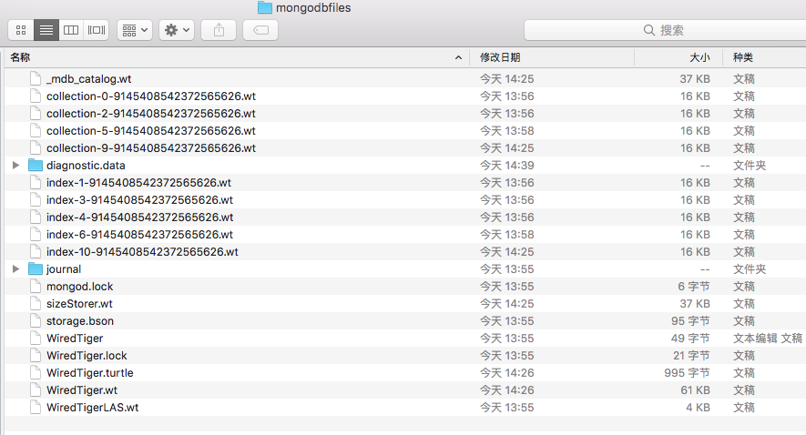Select file icon of index-10-9145408542372565626.wt
The image size is (806, 435).
[36, 252]
